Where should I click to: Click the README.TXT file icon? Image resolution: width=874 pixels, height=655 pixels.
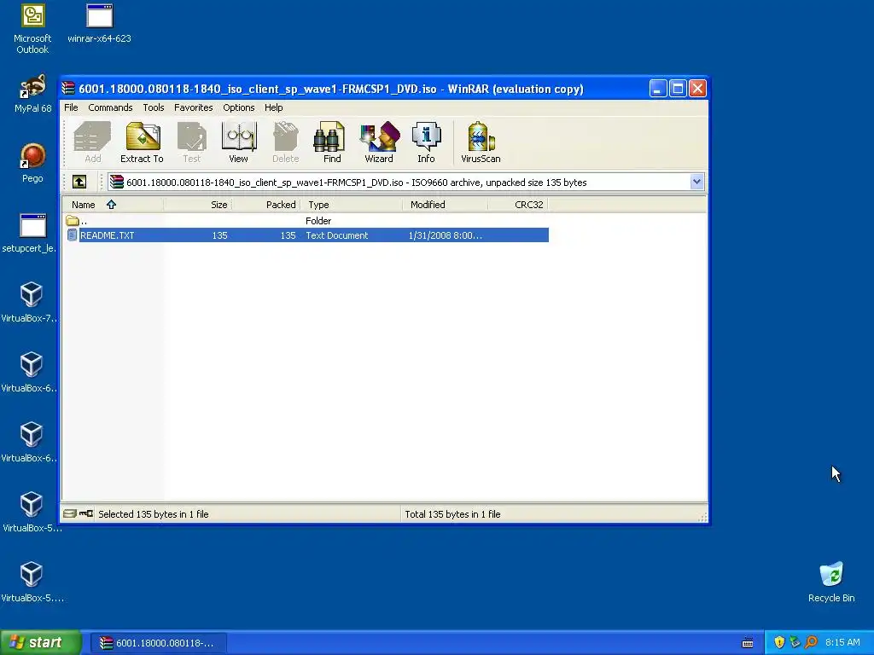[72, 235]
